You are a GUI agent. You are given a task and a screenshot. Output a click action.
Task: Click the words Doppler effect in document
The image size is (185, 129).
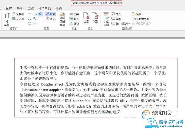click(x=52, y=84)
